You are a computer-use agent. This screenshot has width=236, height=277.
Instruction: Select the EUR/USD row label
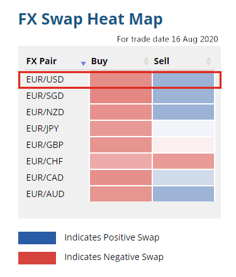click(45, 79)
